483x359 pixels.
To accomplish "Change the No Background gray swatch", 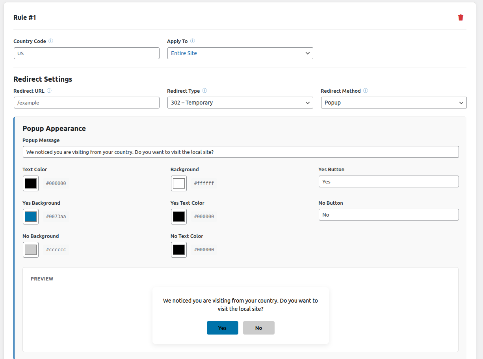I will (31, 250).
